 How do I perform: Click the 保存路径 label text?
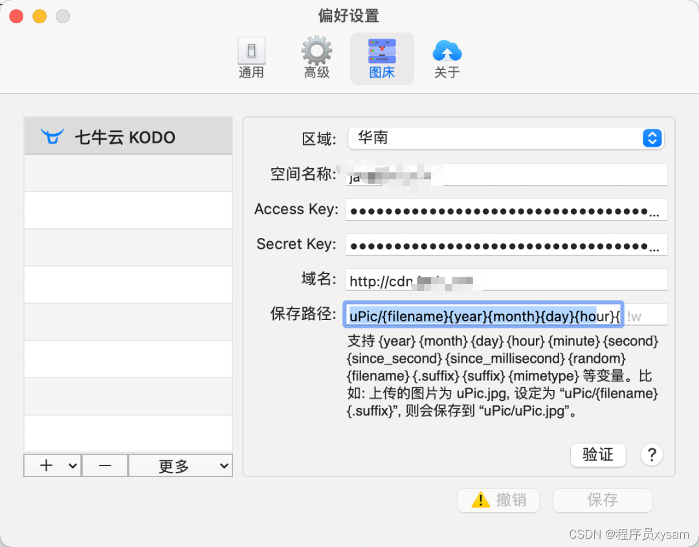(x=303, y=314)
